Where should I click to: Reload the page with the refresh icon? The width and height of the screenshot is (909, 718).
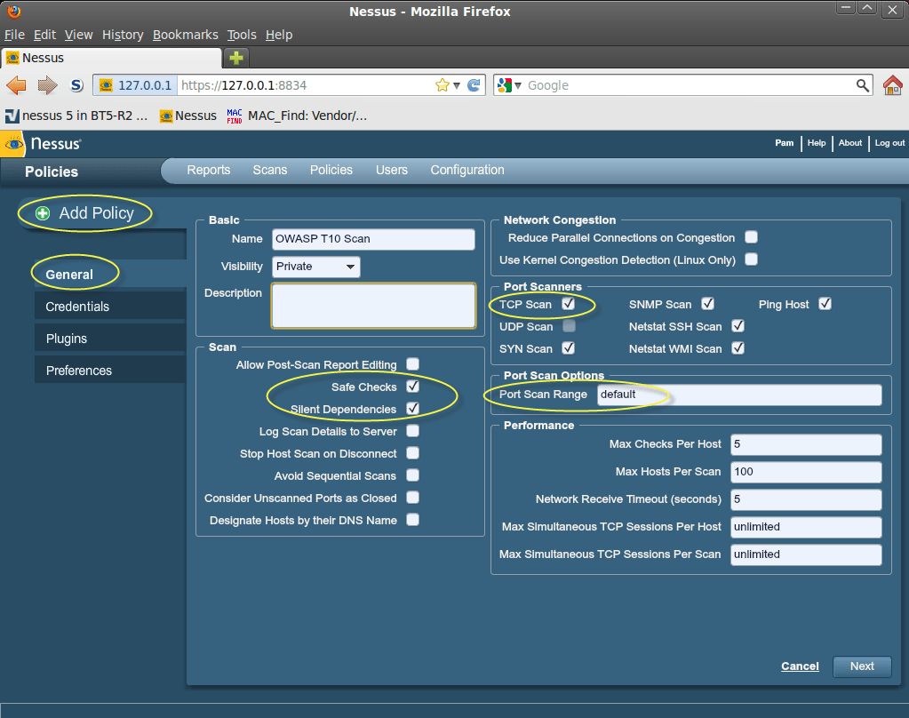(x=474, y=85)
